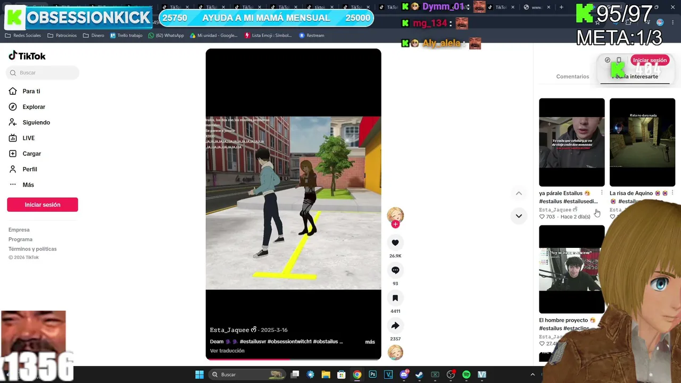Open Steam from the taskbar
681x383 pixels.
click(x=419, y=374)
